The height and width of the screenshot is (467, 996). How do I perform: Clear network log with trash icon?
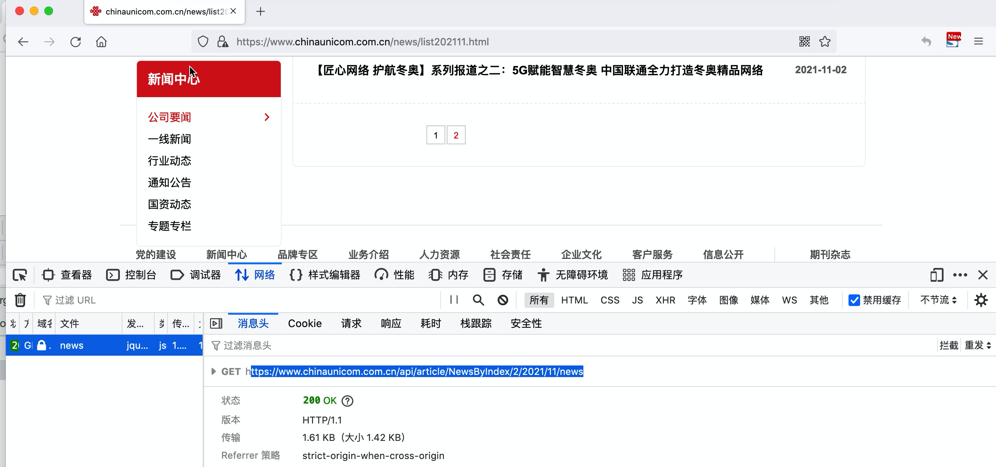click(x=20, y=300)
